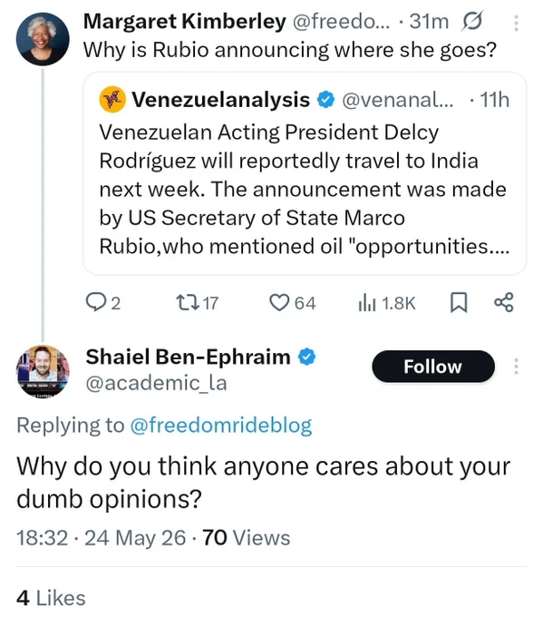Share Margaret Kimberley's post
This screenshot has height=617, width=543.
click(x=504, y=302)
